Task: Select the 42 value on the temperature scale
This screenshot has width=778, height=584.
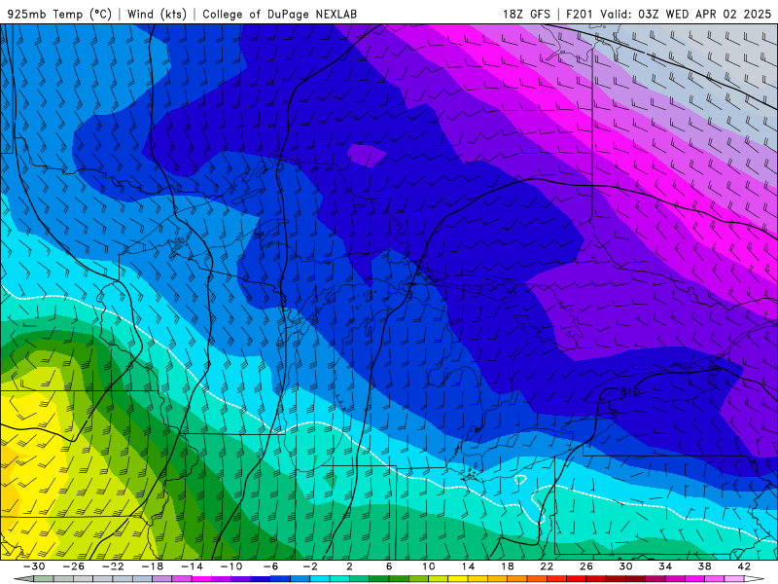Action: click(744, 566)
